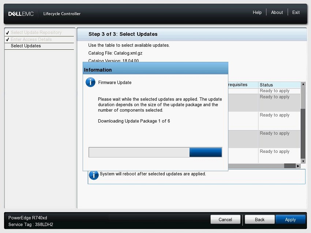Cancel the firmware update wizard
This screenshot has width=311, height=233.
pyautogui.click(x=225, y=219)
